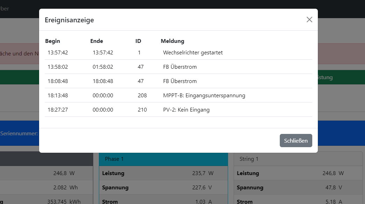Click the Phase 1 Spannung 227,6 V row
Viewport: 365px width, 204px height.
tap(163, 188)
